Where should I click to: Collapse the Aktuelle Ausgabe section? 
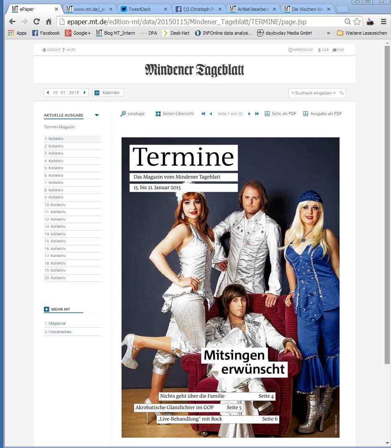point(97,115)
